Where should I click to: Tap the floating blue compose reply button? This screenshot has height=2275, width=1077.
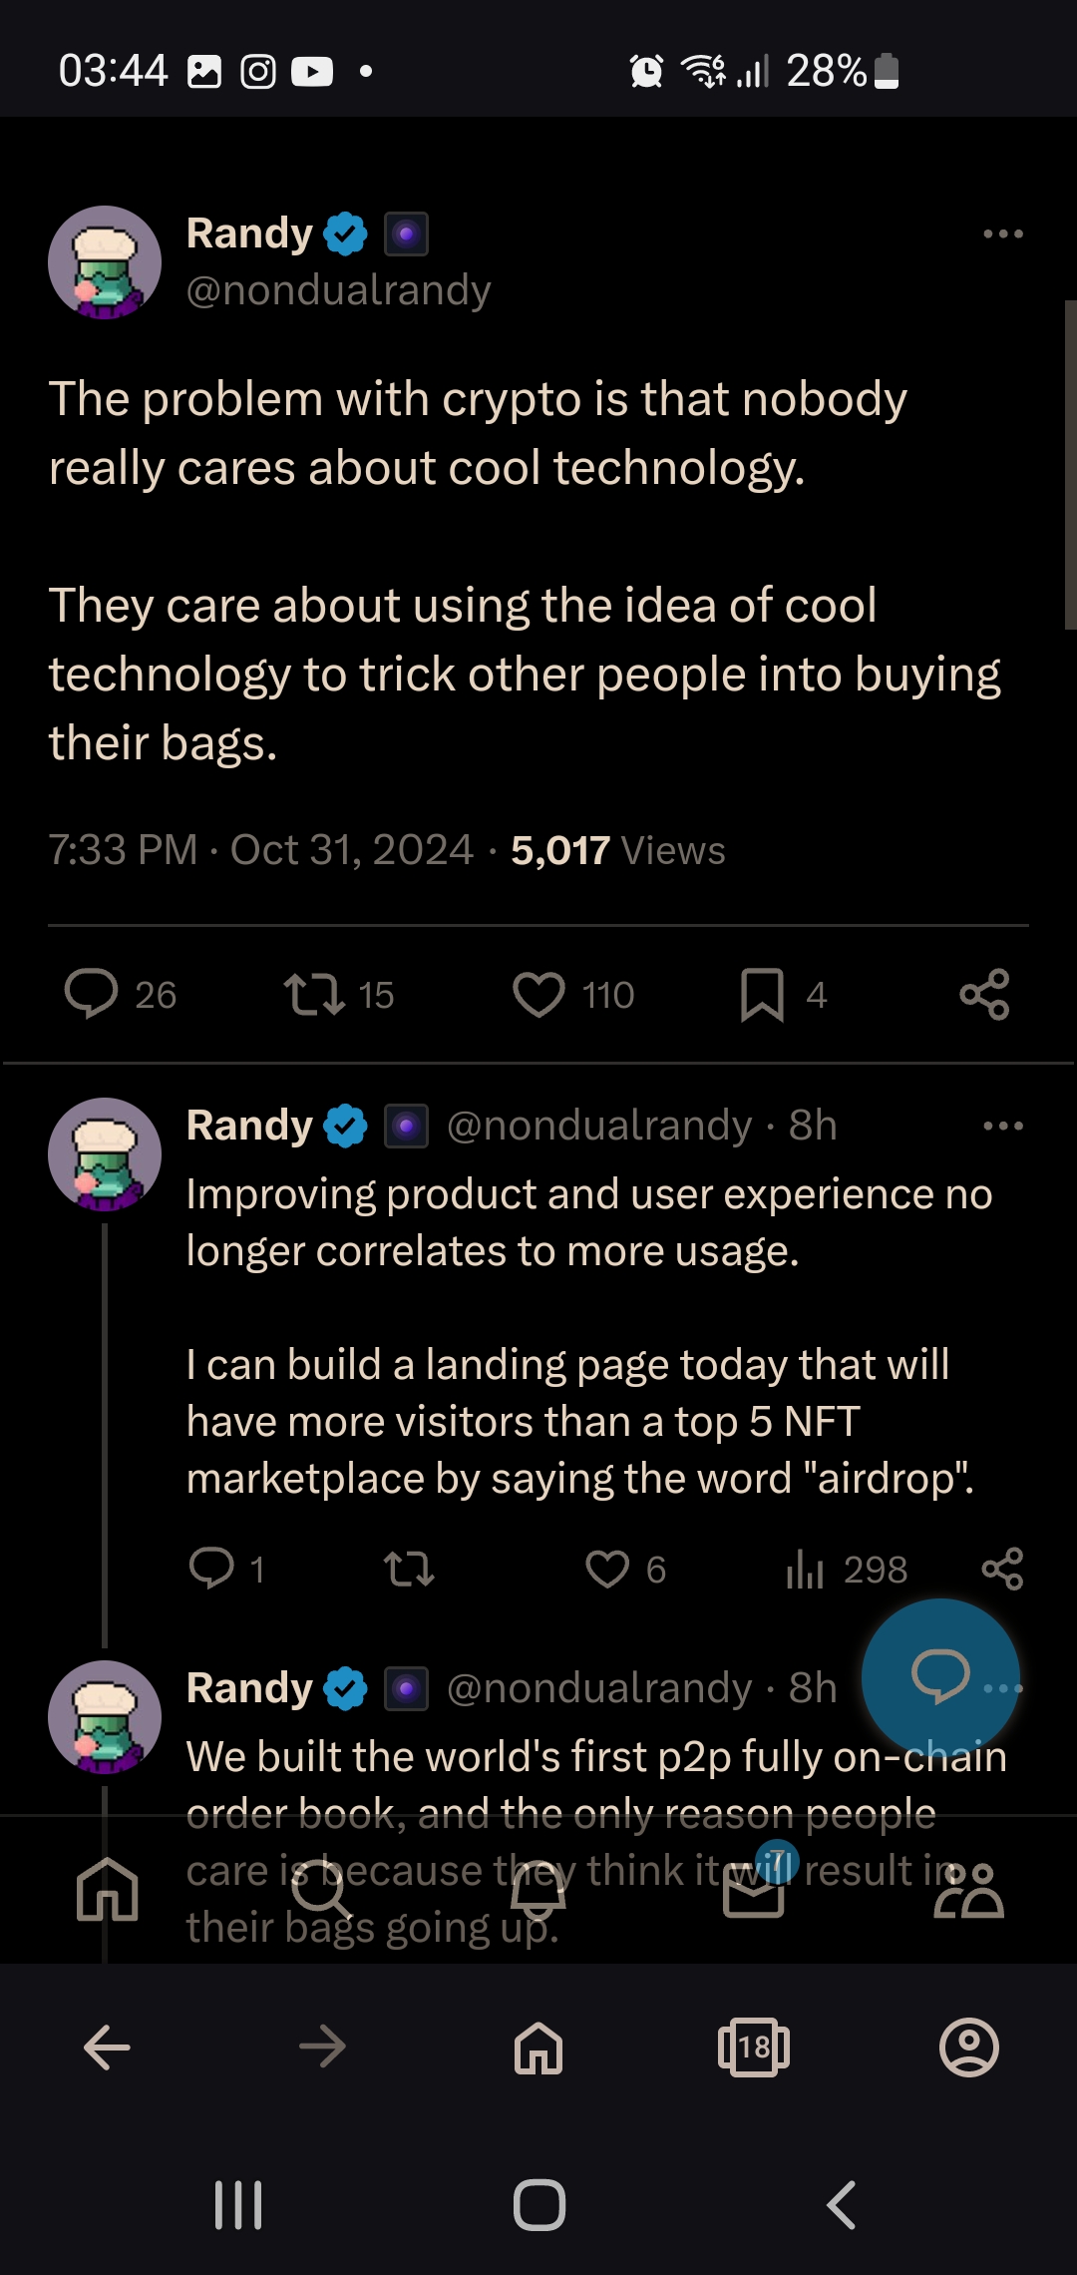pyautogui.click(x=940, y=1678)
